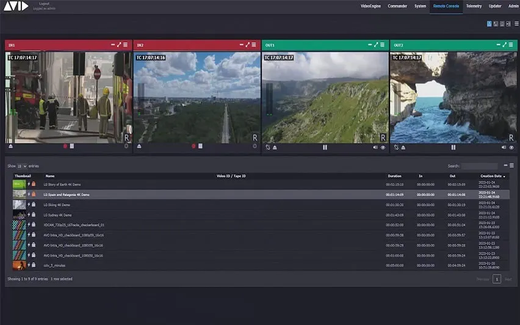Open the OUT1 panel hamburger menu
Viewport: 520px width, 325px height.
(x=383, y=45)
